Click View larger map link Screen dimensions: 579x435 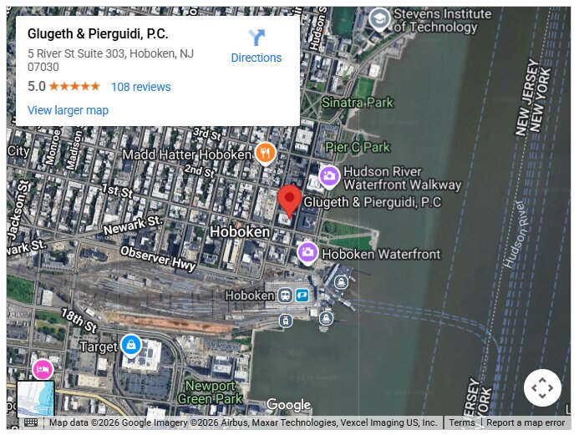pos(68,110)
